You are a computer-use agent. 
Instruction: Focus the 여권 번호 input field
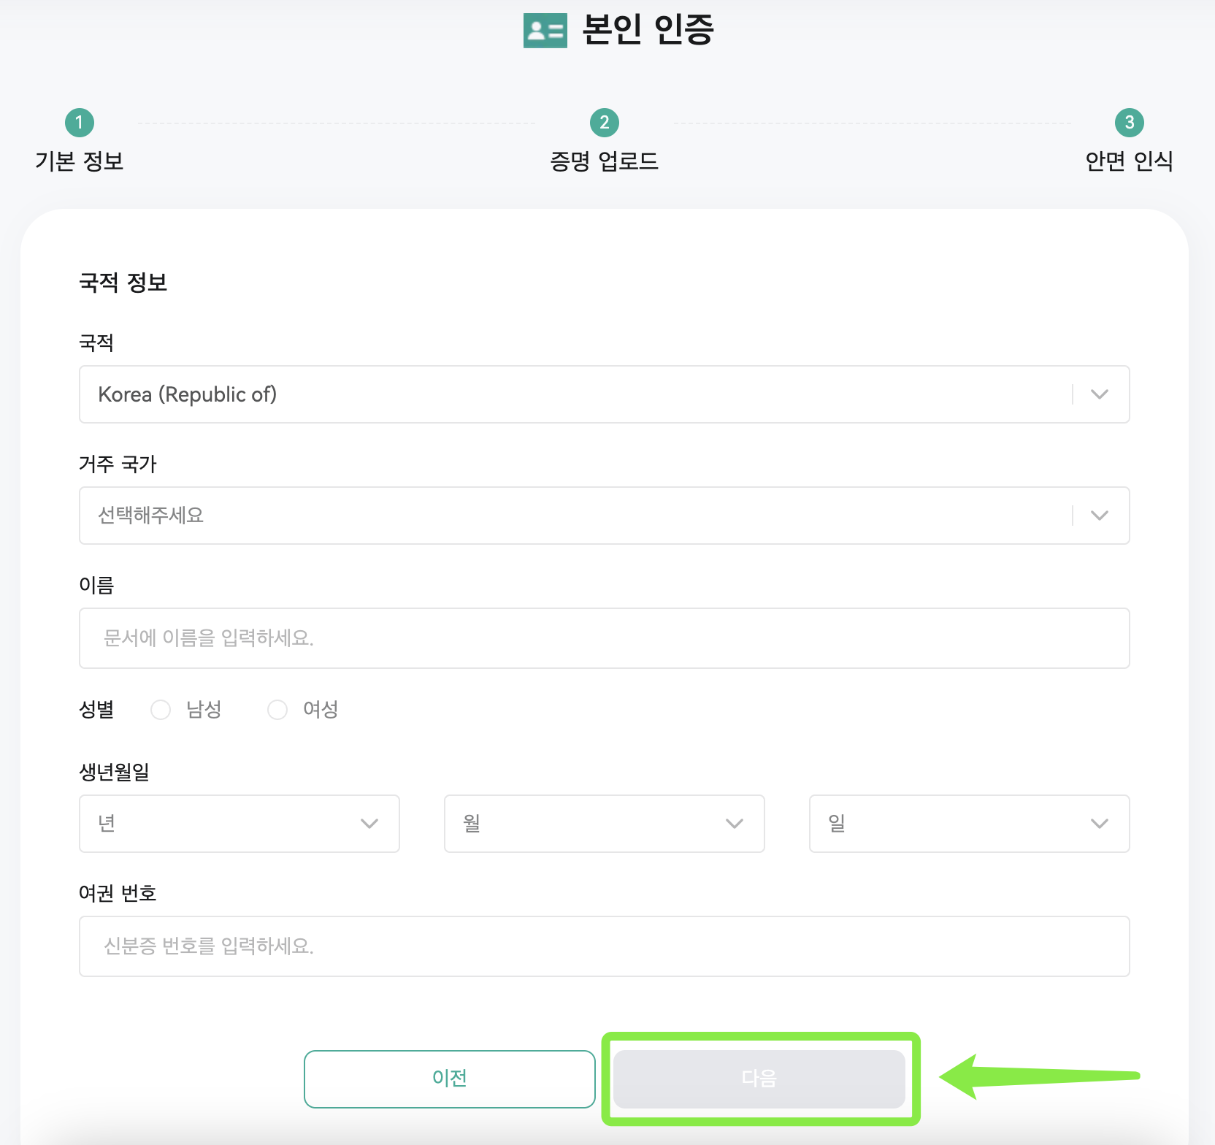pyautogui.click(x=605, y=946)
